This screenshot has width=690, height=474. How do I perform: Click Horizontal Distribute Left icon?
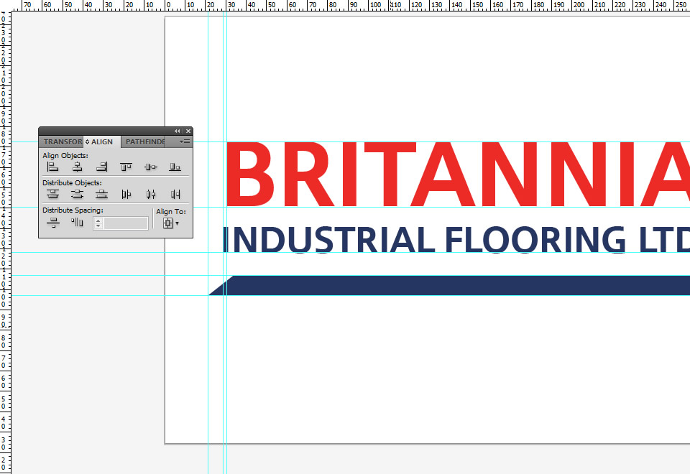click(x=126, y=194)
